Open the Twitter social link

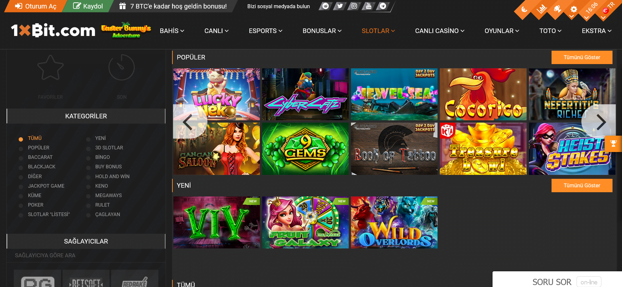340,6
